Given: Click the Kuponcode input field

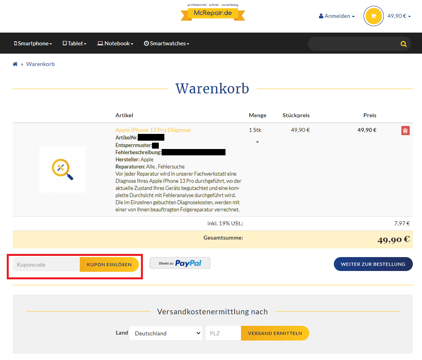Looking at the screenshot, I should point(46,265).
